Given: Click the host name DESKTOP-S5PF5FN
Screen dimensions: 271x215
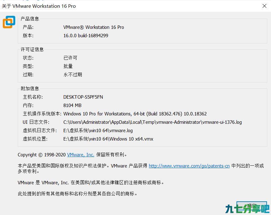Looking at the screenshot, I should pyautogui.click(x=83, y=97).
